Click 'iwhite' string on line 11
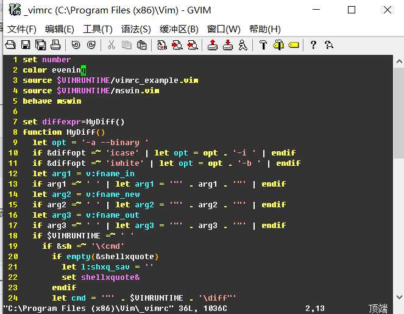 pyautogui.click(x=125, y=163)
